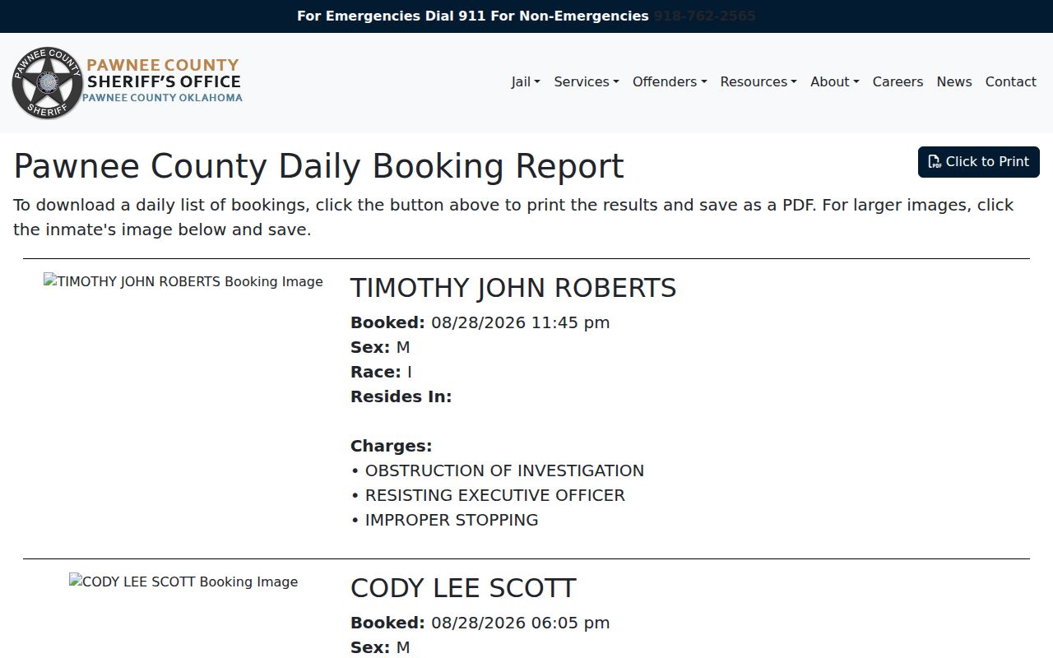1053x658 pixels.
Task: Select the TIMOTHY JOHN ROBERTS name heading
Action: tap(513, 288)
